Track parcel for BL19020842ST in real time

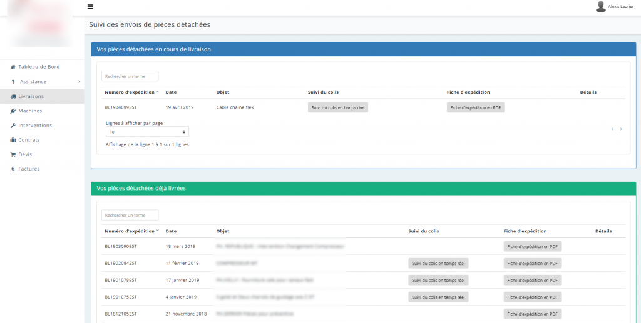(x=438, y=264)
